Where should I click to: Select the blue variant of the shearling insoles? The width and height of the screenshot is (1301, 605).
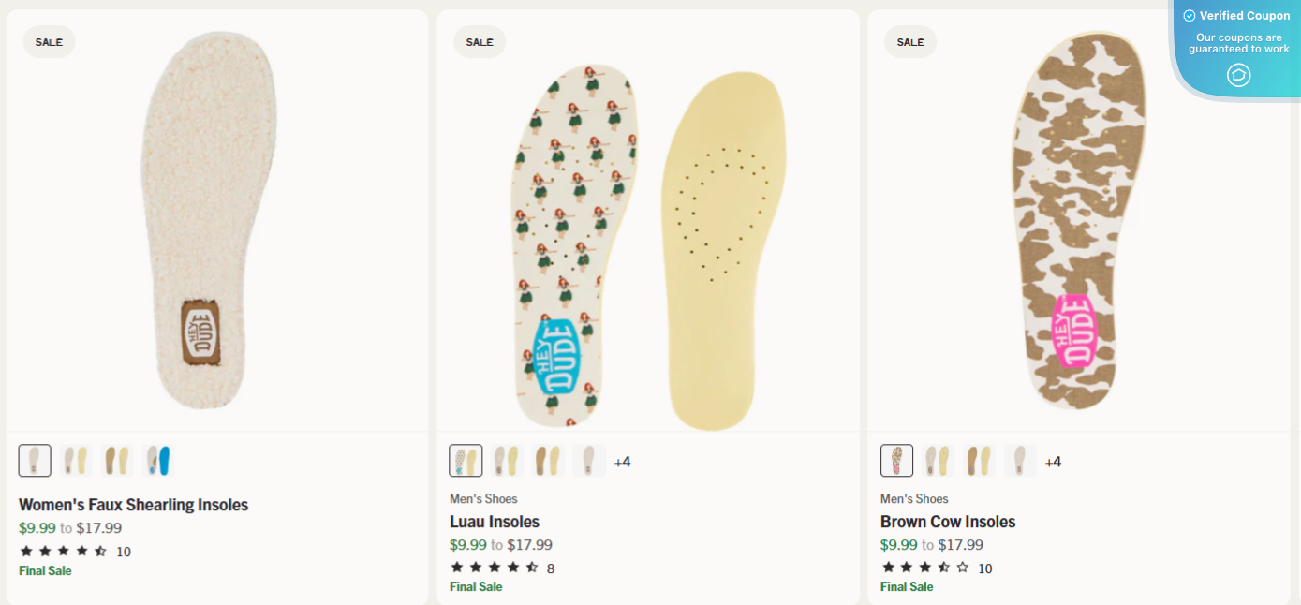coord(159,460)
